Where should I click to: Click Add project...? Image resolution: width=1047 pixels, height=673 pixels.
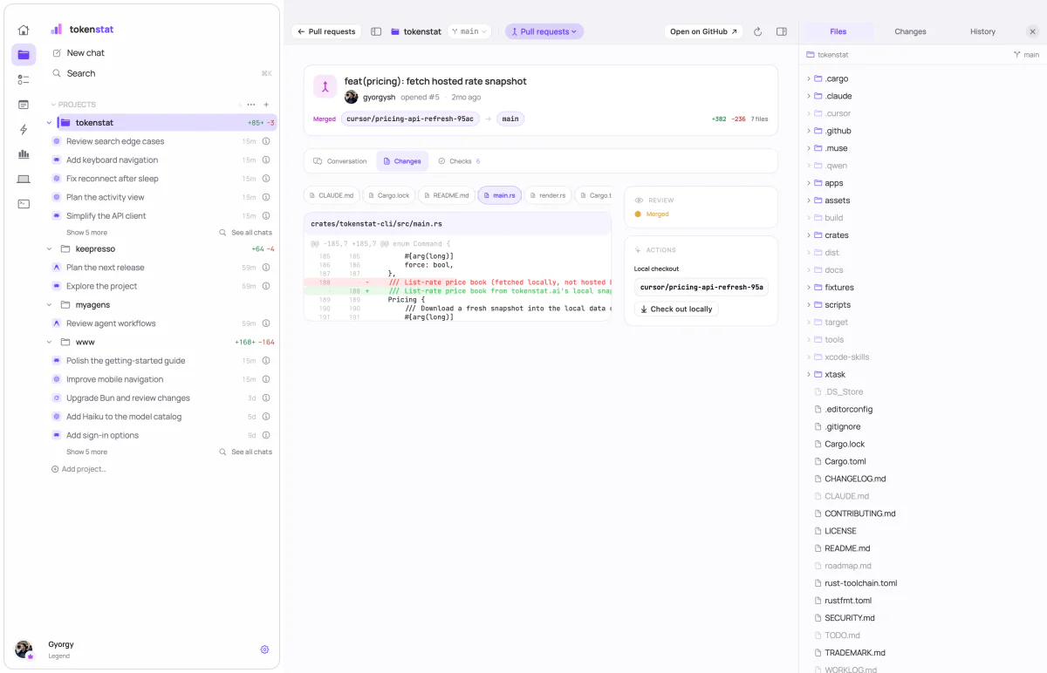(x=79, y=469)
